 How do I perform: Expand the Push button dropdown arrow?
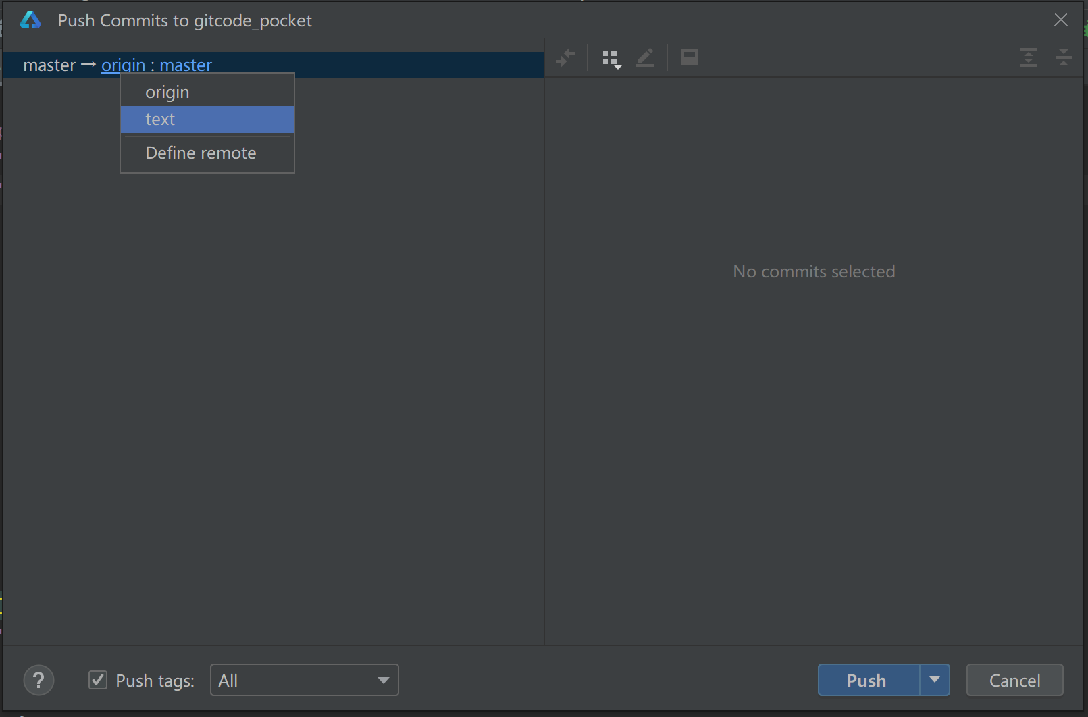935,680
